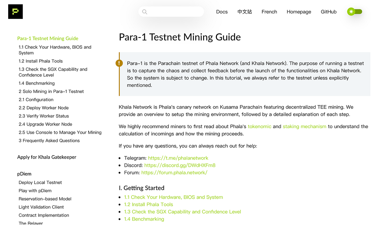Jump to 1.4 Benchmarking in Getting Started list
The image size is (381, 228).
pyautogui.click(x=144, y=219)
